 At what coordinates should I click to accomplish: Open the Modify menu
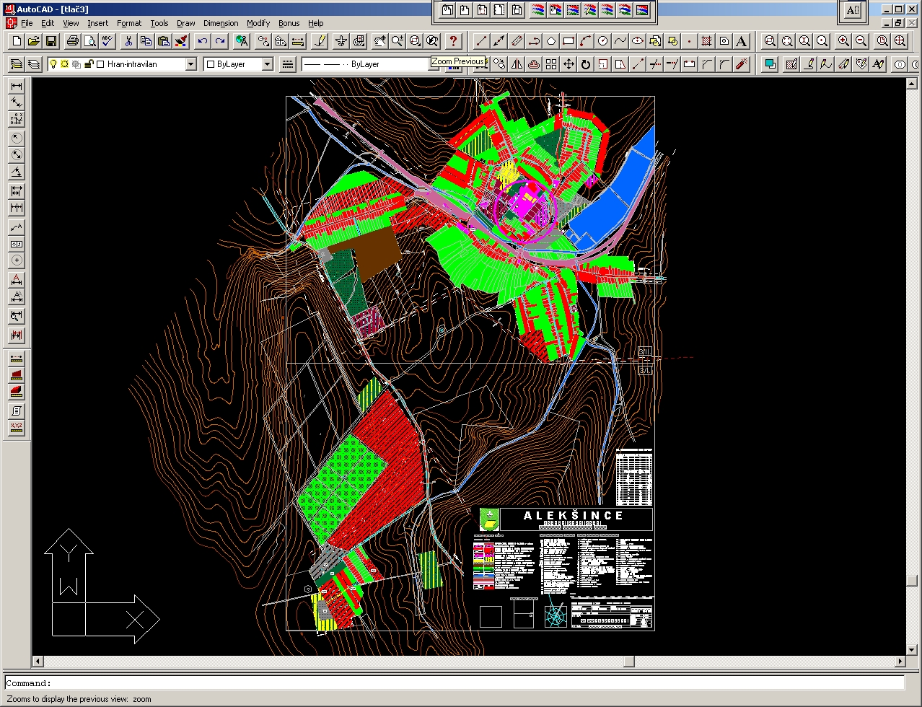[x=258, y=23]
